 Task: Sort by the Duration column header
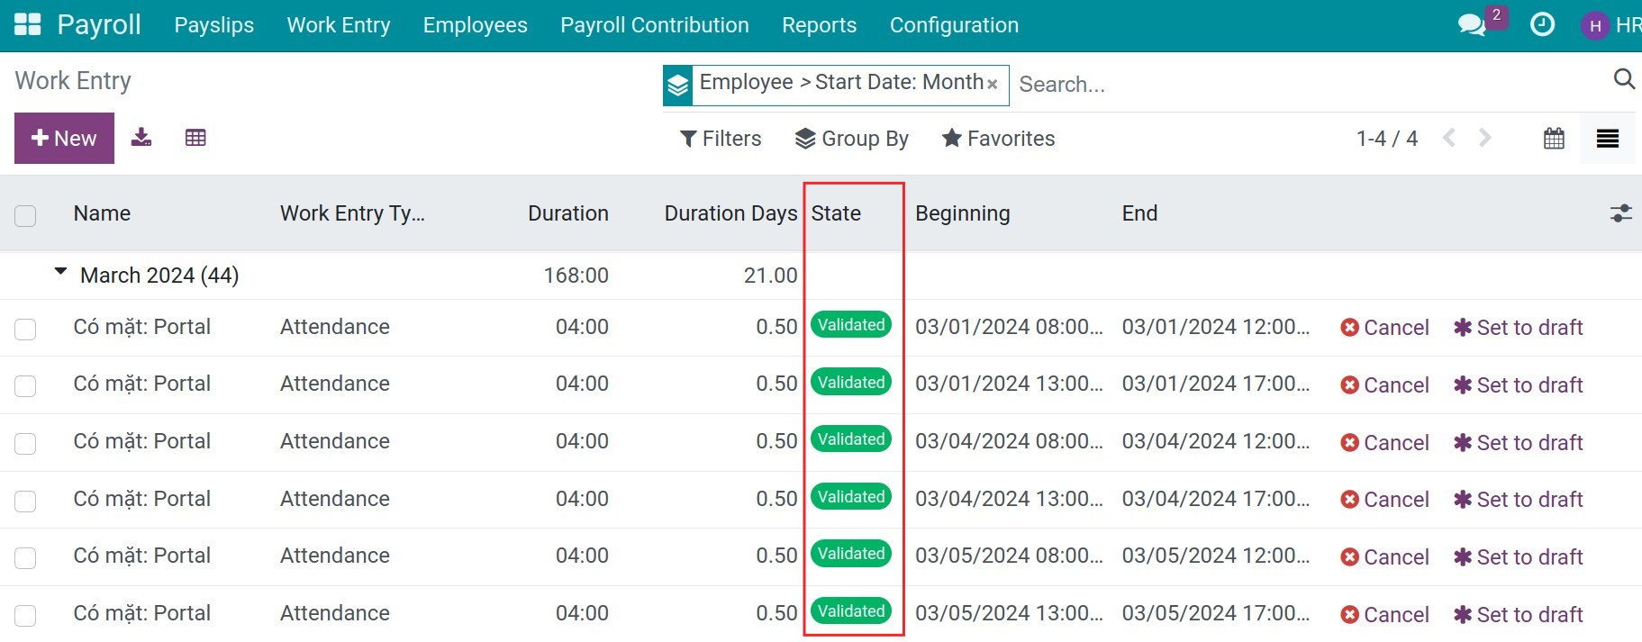568,213
